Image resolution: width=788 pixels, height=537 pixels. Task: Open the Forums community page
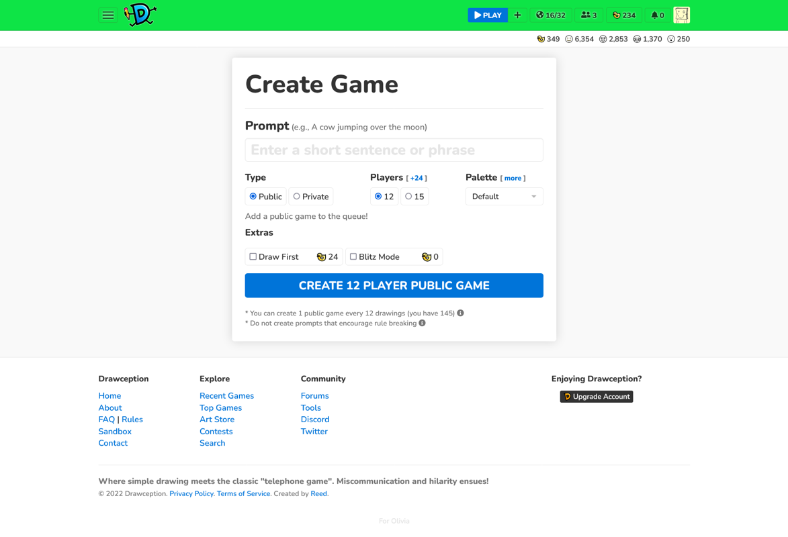pos(314,395)
